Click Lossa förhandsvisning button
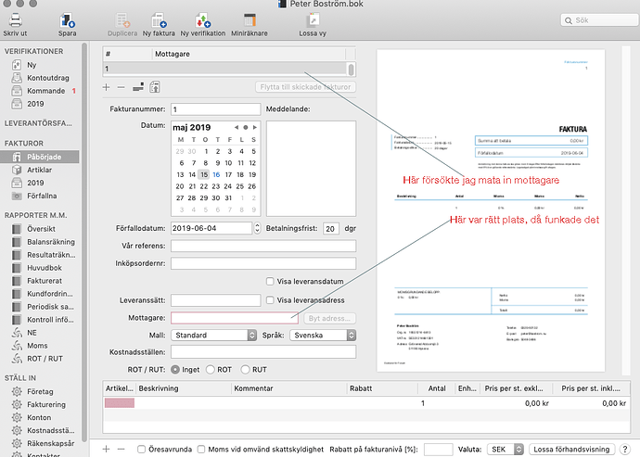This screenshot has height=457, width=640. [x=571, y=449]
